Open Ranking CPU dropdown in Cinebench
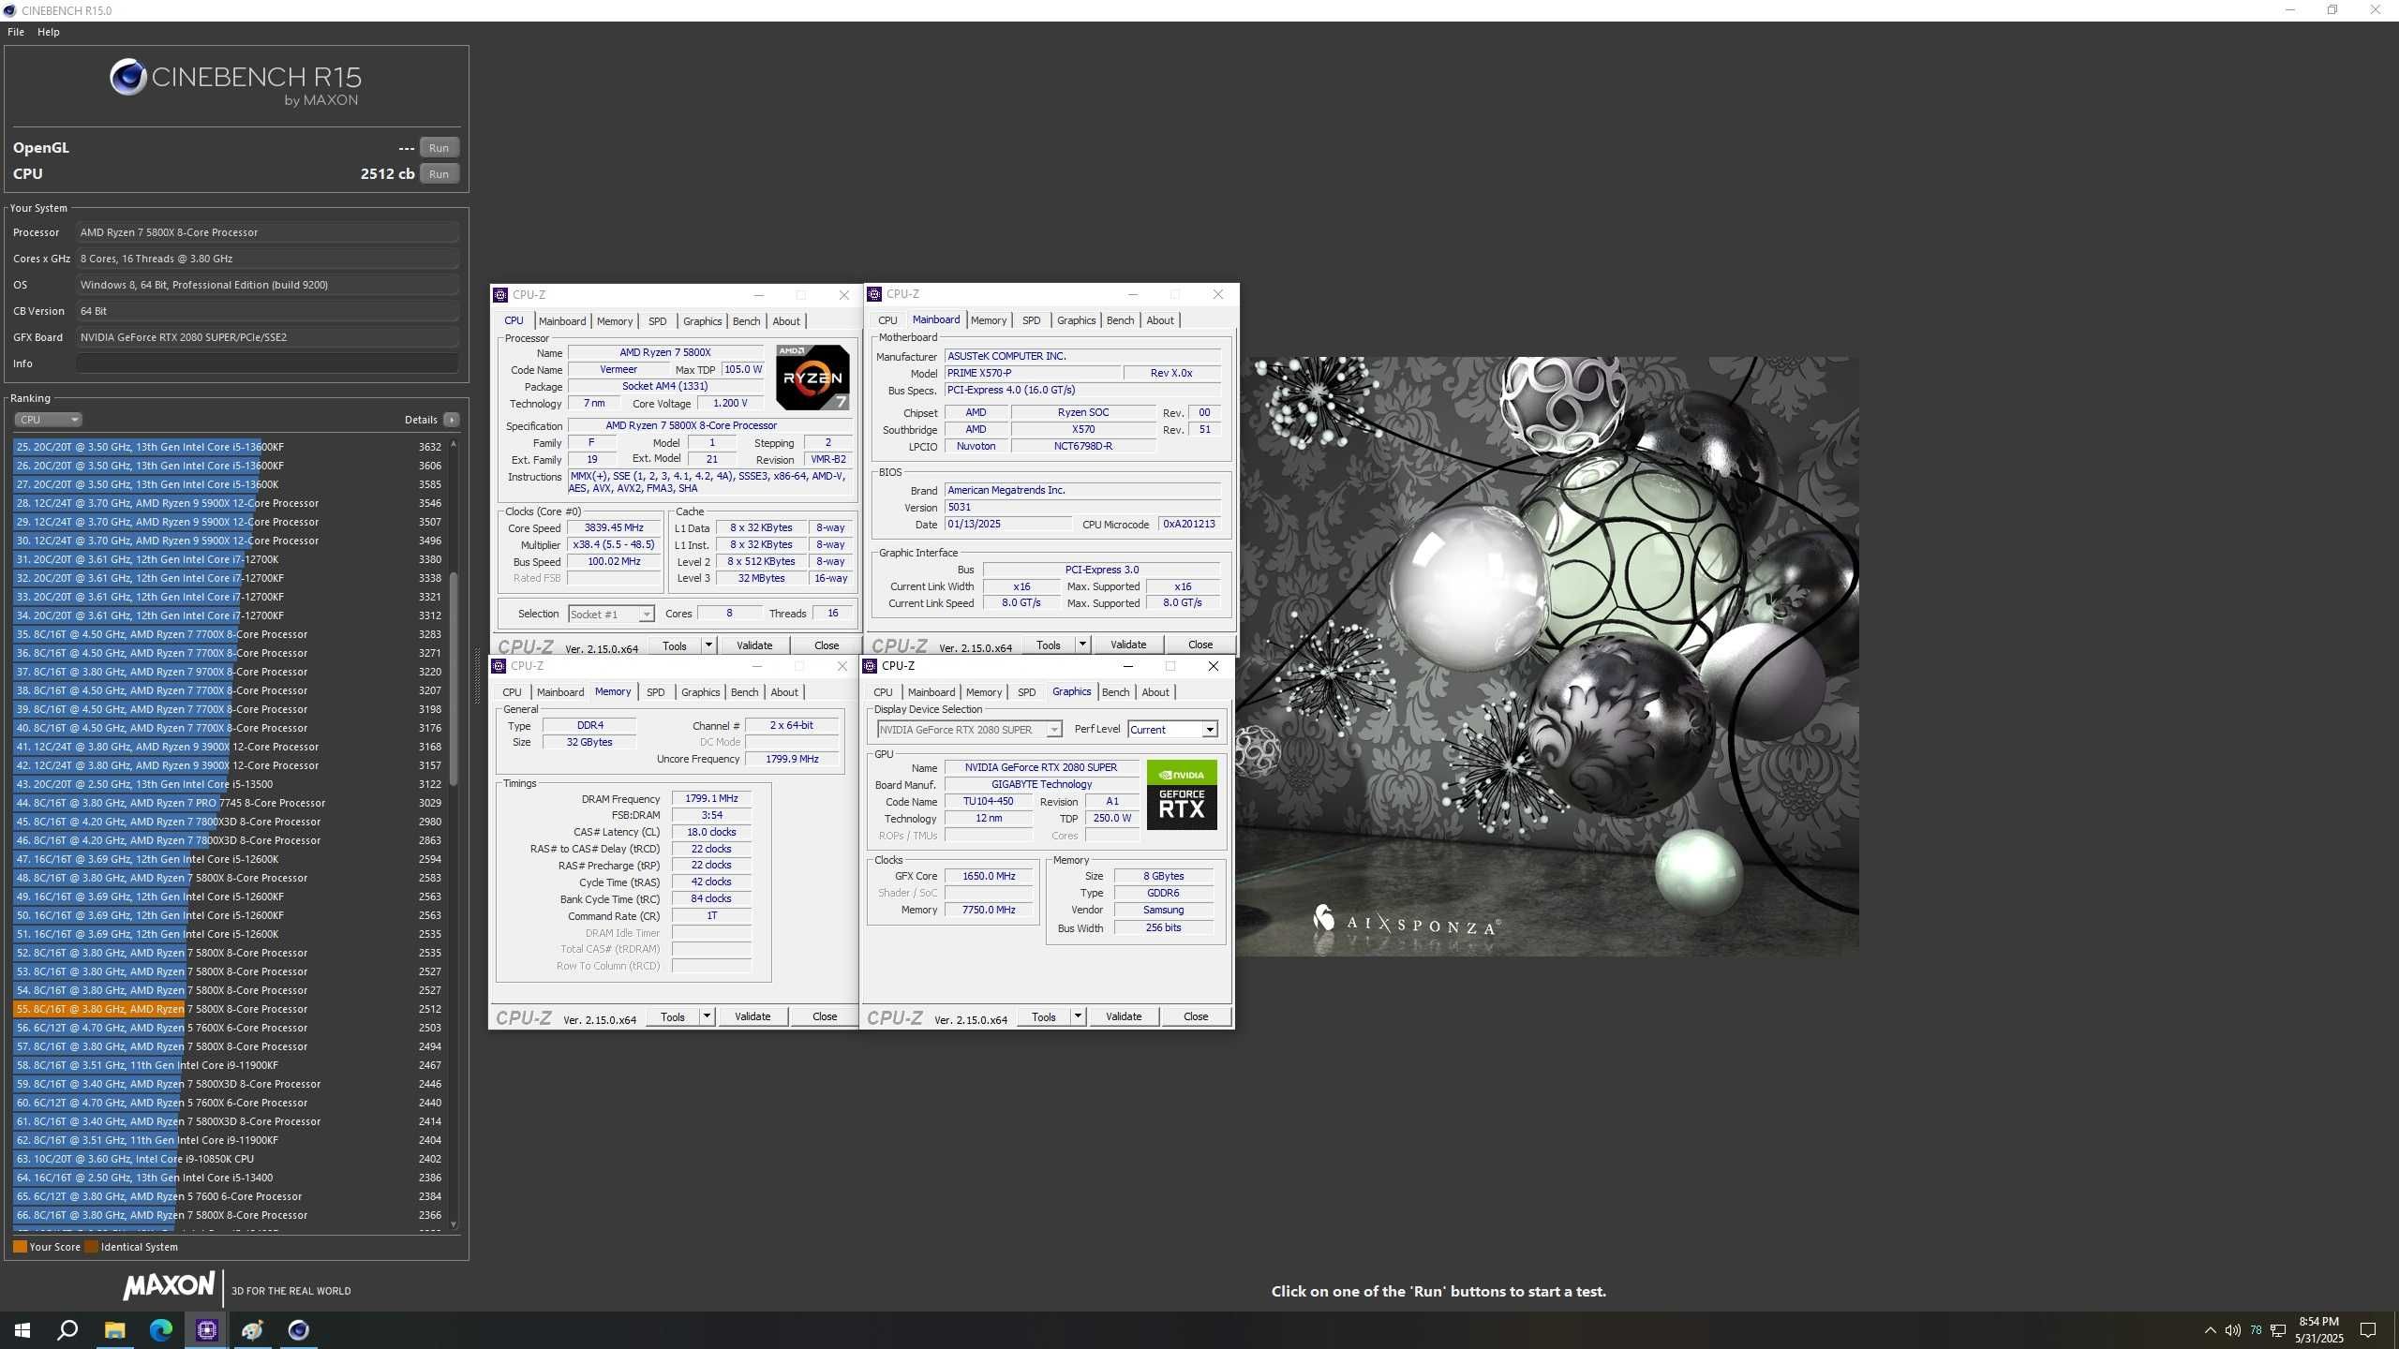Image resolution: width=2399 pixels, height=1349 pixels. coord(48,420)
